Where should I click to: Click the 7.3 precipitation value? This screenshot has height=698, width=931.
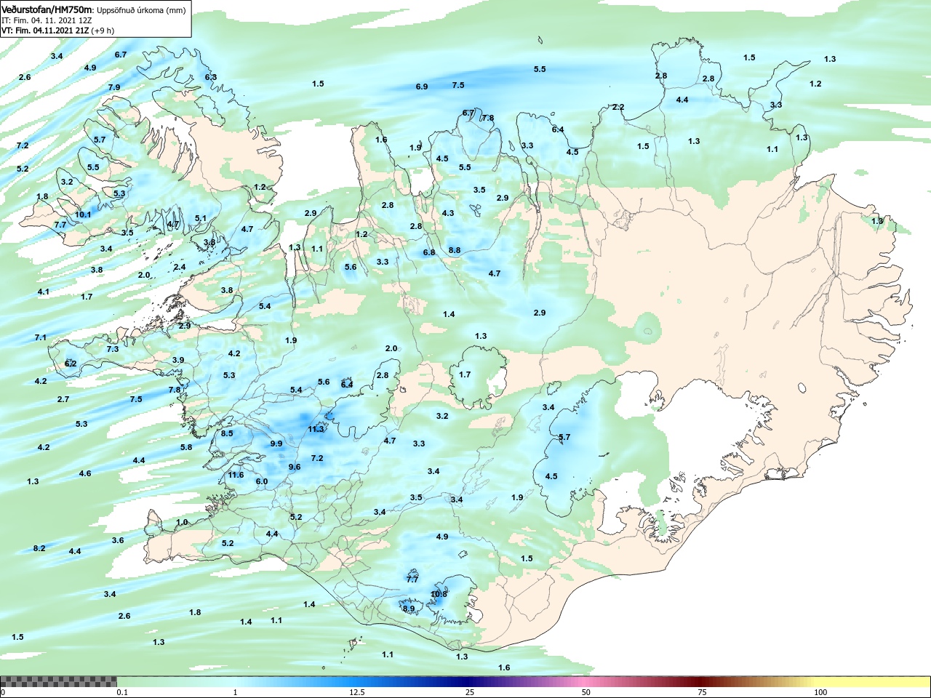pos(113,349)
